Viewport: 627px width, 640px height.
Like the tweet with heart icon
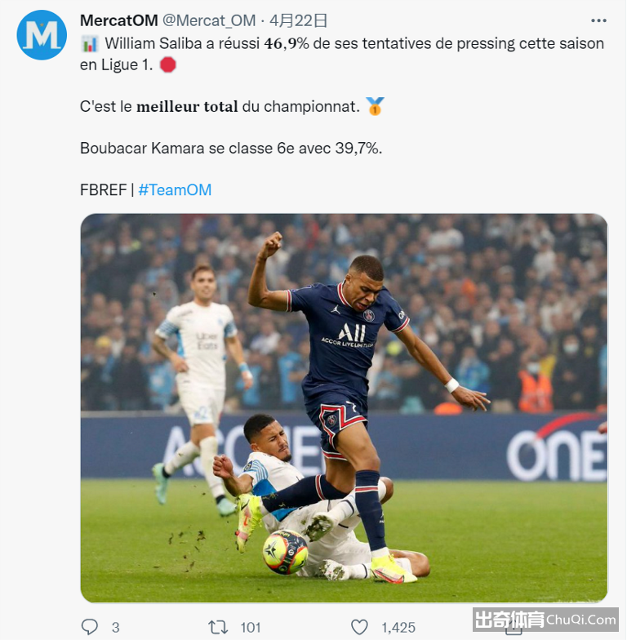pos(359,627)
